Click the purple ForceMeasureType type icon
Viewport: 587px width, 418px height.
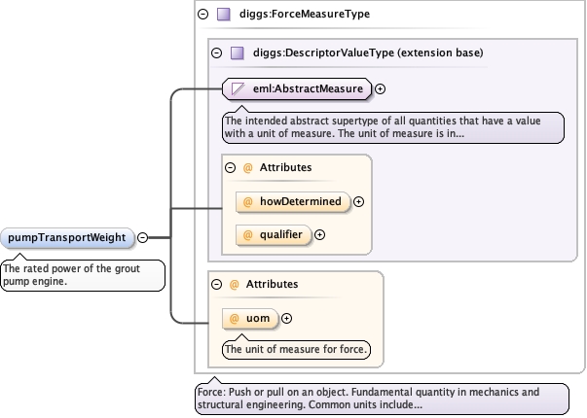pos(223,15)
